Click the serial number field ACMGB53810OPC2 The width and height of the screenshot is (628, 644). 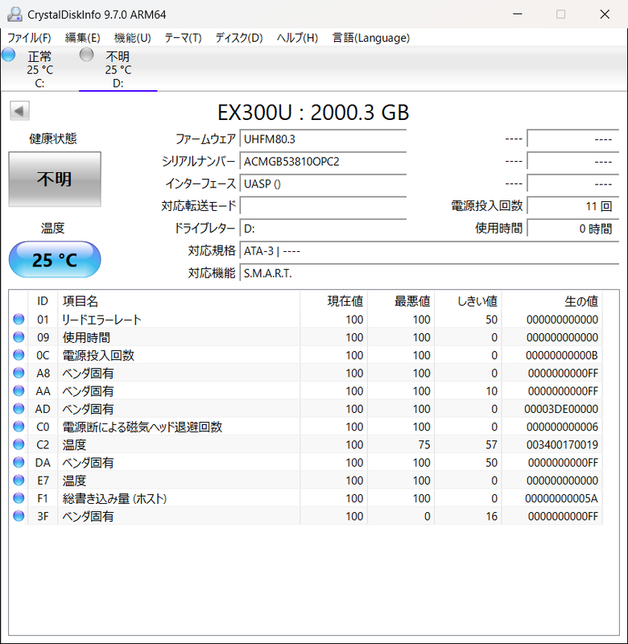[x=323, y=162]
